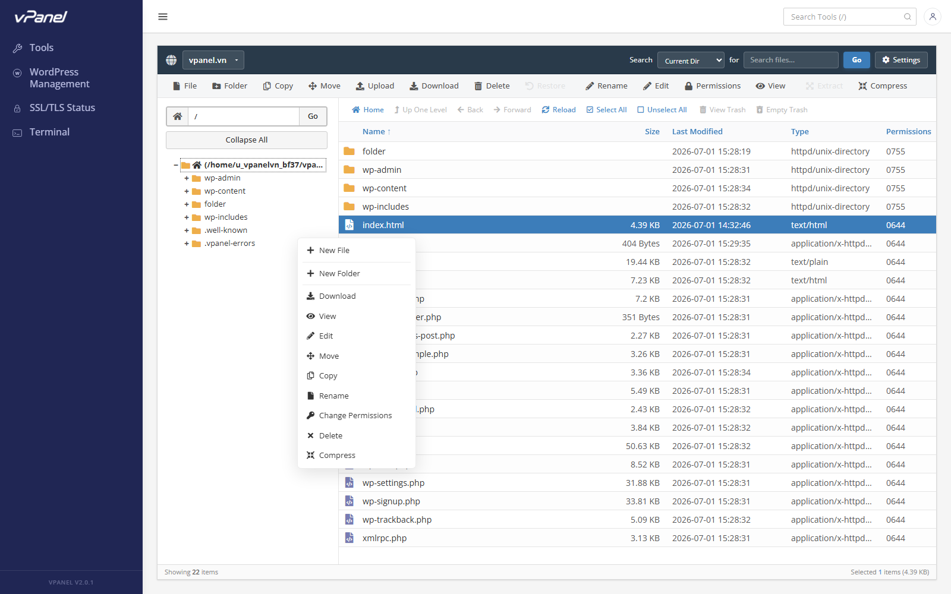
Task: Open the Current Dir search scope dropdown
Action: pyautogui.click(x=691, y=60)
